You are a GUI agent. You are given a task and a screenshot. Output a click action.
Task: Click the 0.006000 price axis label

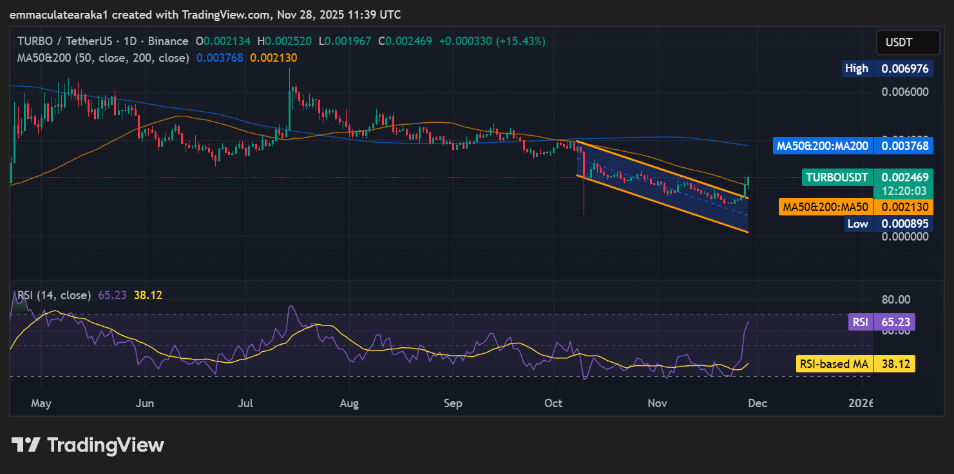click(x=905, y=92)
